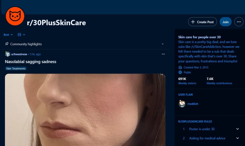
Task: Click the r/30PlusSkinCare community title
Action: (x=56, y=23)
